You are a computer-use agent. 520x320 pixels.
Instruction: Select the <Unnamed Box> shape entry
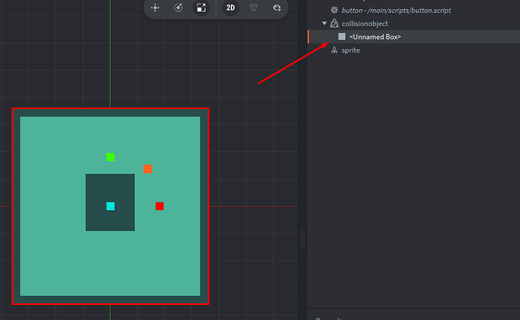[x=375, y=36]
